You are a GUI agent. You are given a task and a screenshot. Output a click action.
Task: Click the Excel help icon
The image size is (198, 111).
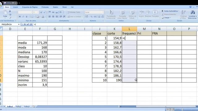point(191,7)
